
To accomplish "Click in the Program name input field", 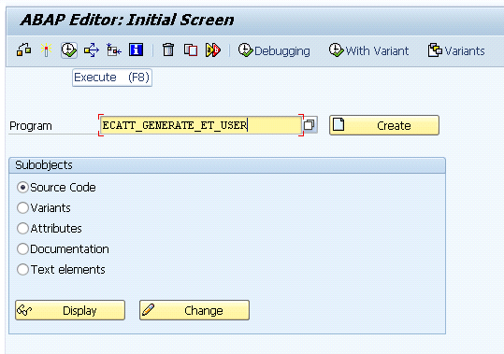I will click(x=201, y=125).
